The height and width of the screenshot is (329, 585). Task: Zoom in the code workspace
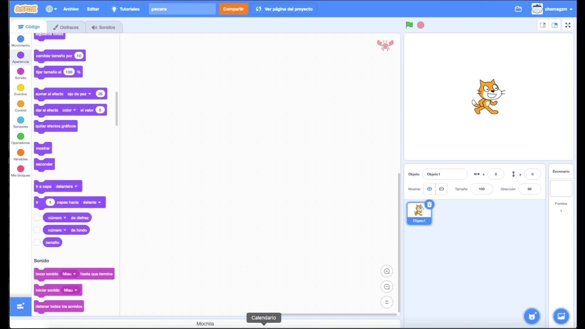pyautogui.click(x=387, y=271)
